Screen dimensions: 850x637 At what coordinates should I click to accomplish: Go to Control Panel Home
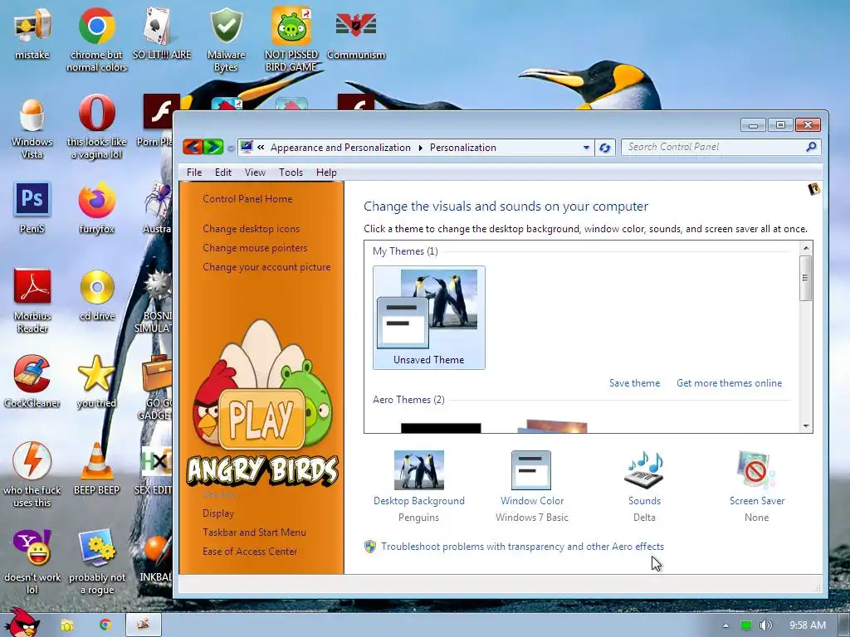[247, 199]
